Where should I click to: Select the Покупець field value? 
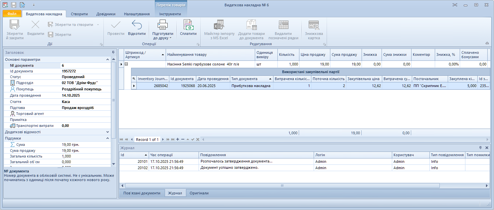(x=82, y=89)
